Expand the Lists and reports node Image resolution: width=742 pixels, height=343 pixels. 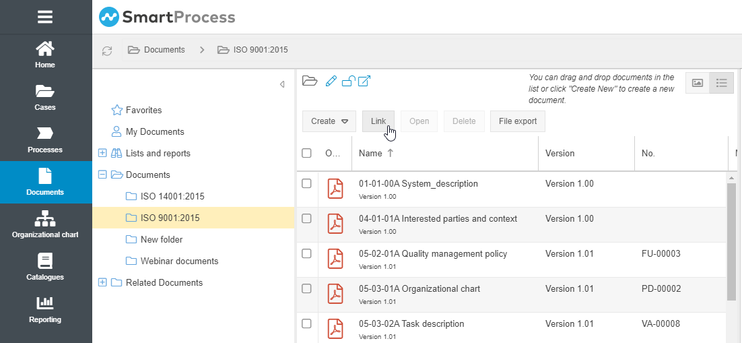click(102, 153)
